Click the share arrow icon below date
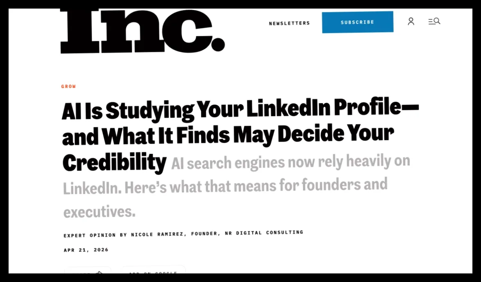 99,272
